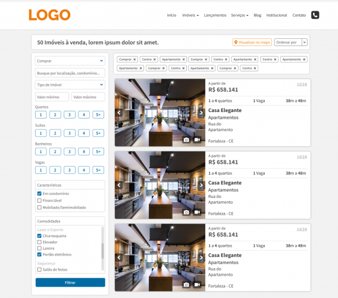Open photos via camera icon on second listing

pos(186,212)
